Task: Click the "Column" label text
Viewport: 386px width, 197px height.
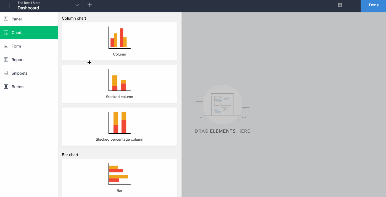Action: pos(120,54)
